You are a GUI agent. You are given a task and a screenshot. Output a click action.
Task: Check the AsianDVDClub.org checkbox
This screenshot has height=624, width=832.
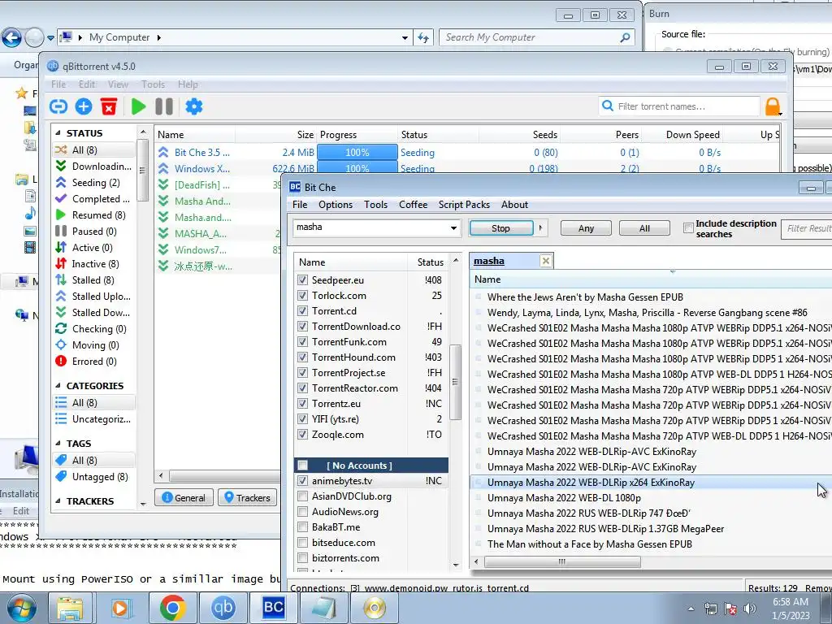[x=302, y=496]
